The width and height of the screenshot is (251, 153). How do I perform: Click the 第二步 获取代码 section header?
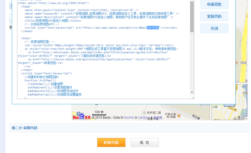click(24, 128)
